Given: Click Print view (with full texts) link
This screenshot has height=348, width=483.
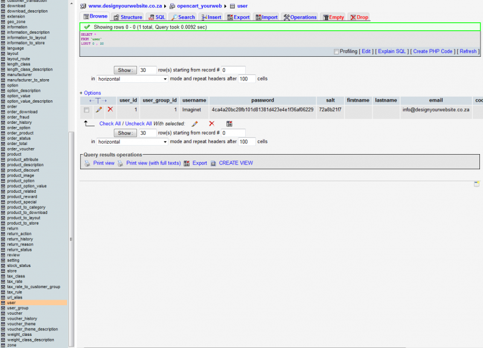Looking at the screenshot, I should [153, 163].
